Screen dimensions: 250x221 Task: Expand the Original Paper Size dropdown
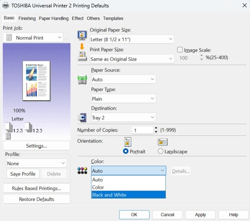(x=132, y=39)
